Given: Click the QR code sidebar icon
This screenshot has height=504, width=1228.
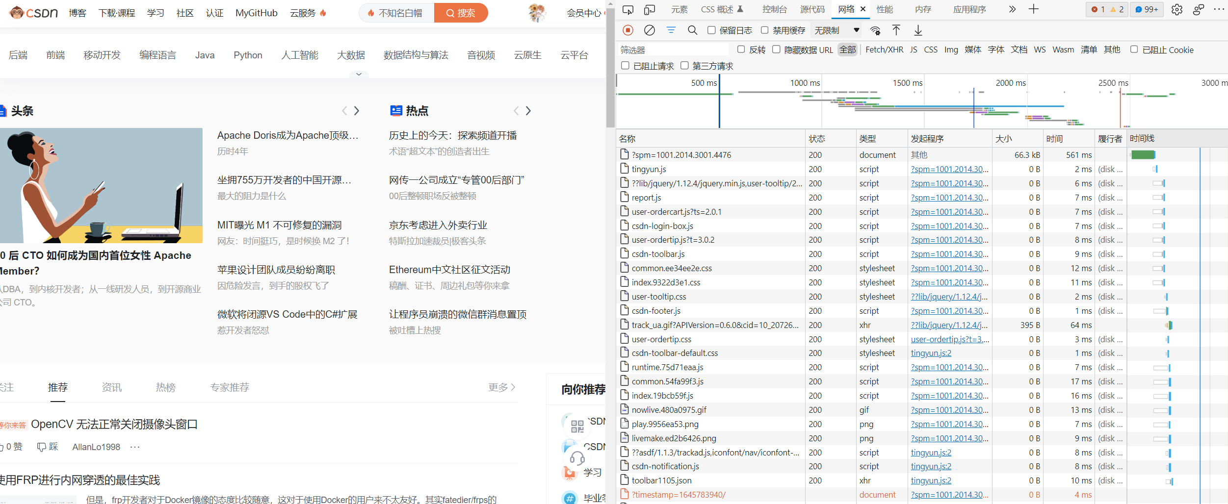Looking at the screenshot, I should (x=577, y=426).
